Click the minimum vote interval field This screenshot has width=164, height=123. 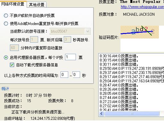point(64,75)
